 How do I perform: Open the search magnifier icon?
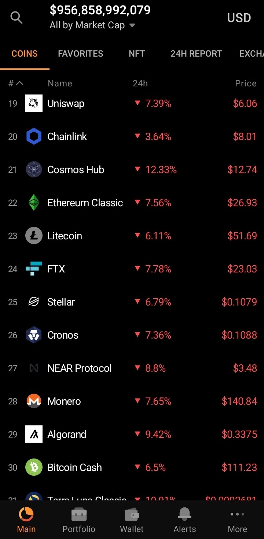point(16,17)
